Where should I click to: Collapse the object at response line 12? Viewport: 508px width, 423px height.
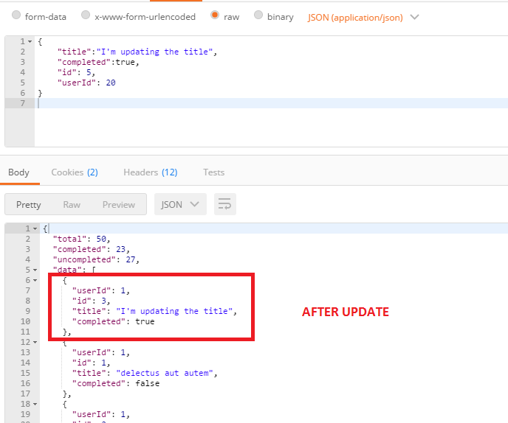pos(35,342)
